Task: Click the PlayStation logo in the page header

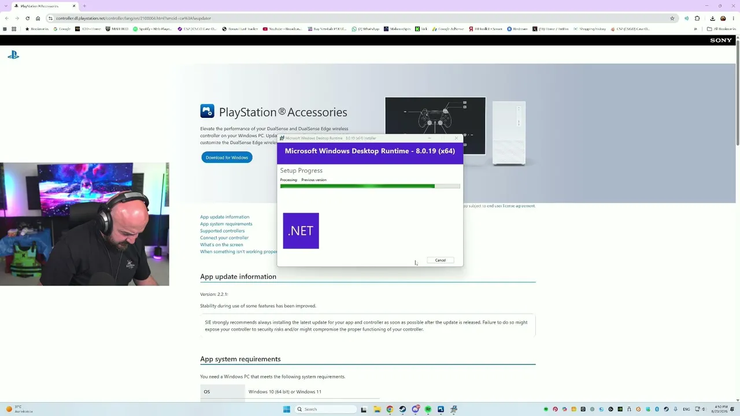Action: [13, 55]
